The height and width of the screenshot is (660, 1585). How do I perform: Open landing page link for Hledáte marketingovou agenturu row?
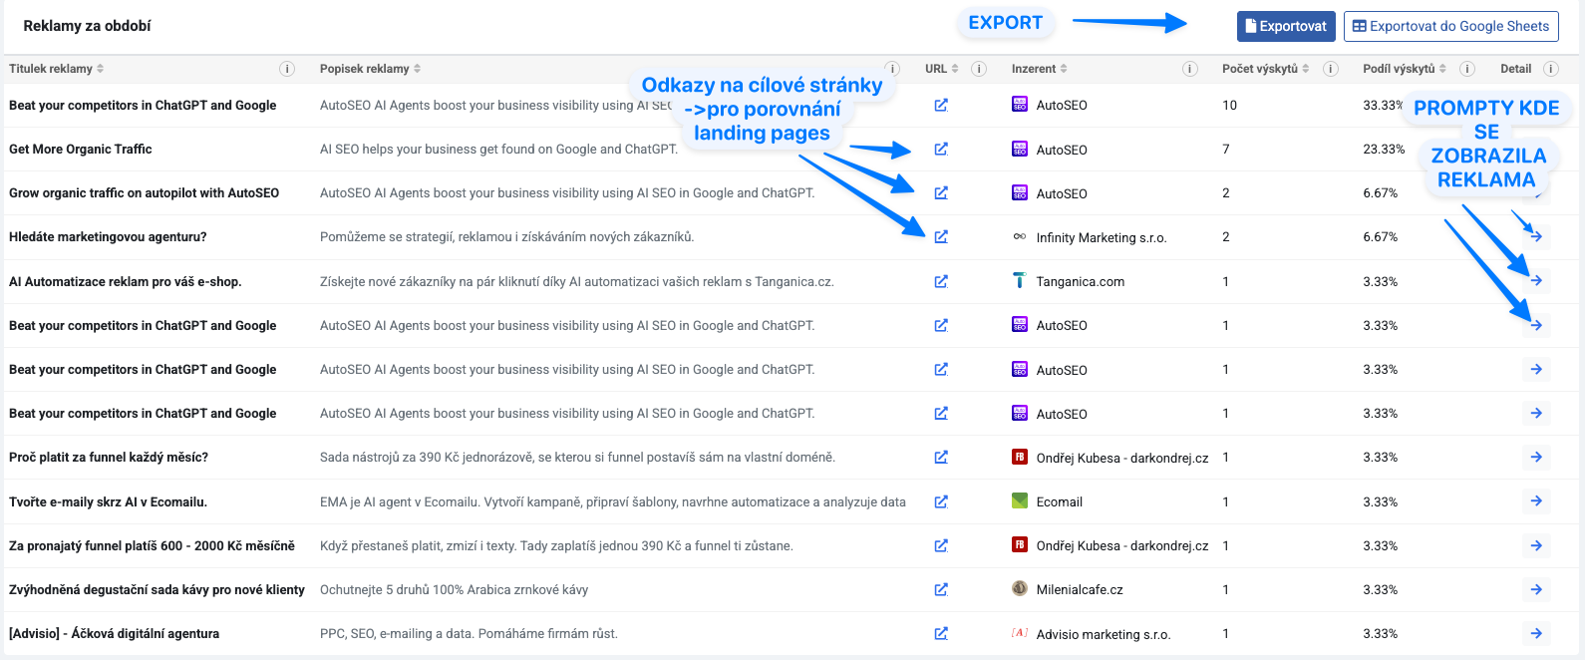click(940, 237)
